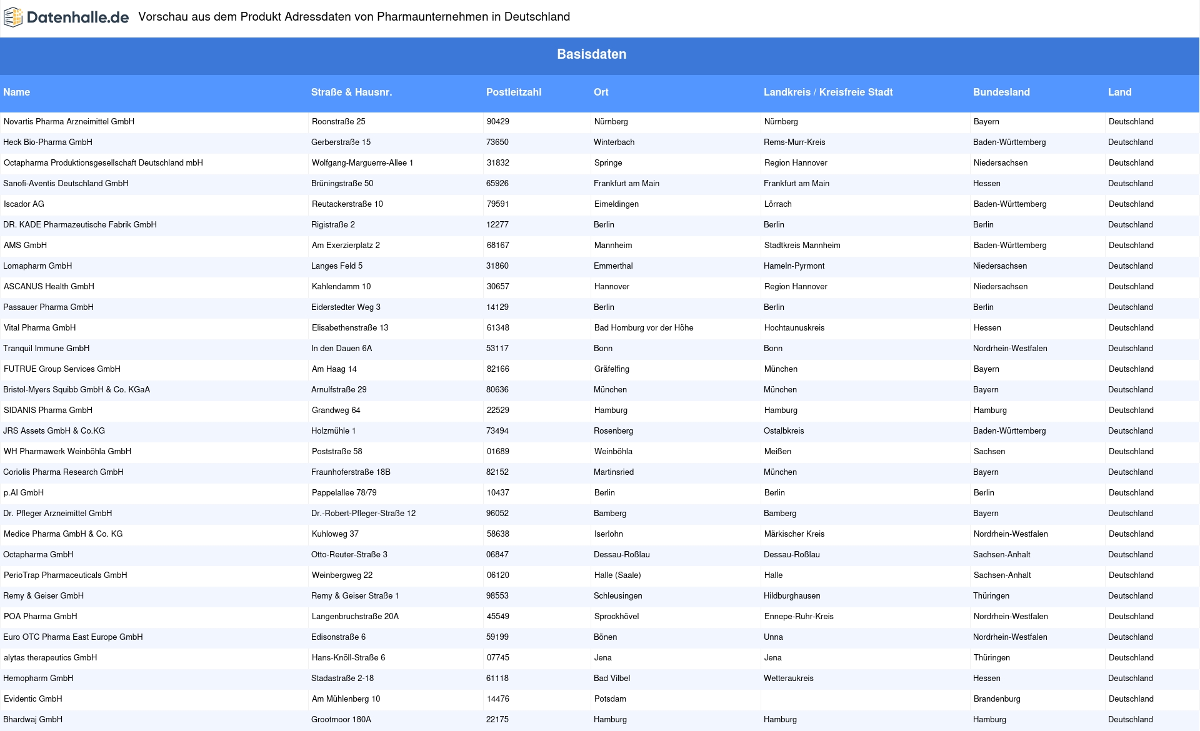Select Evidentic GmbH name cell
The width and height of the screenshot is (1200, 731).
[x=33, y=699]
